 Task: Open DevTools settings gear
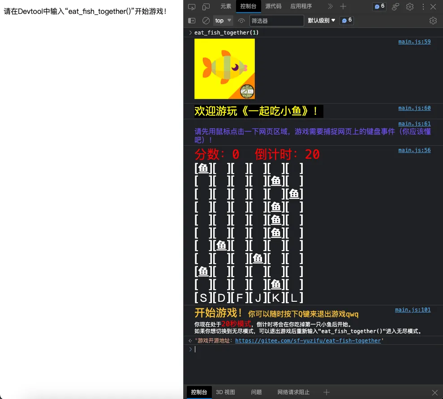pos(410,6)
